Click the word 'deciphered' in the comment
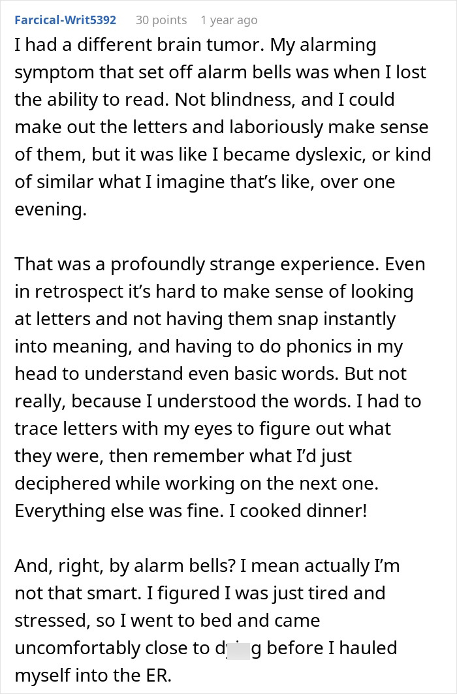The width and height of the screenshot is (457, 694). [63, 483]
